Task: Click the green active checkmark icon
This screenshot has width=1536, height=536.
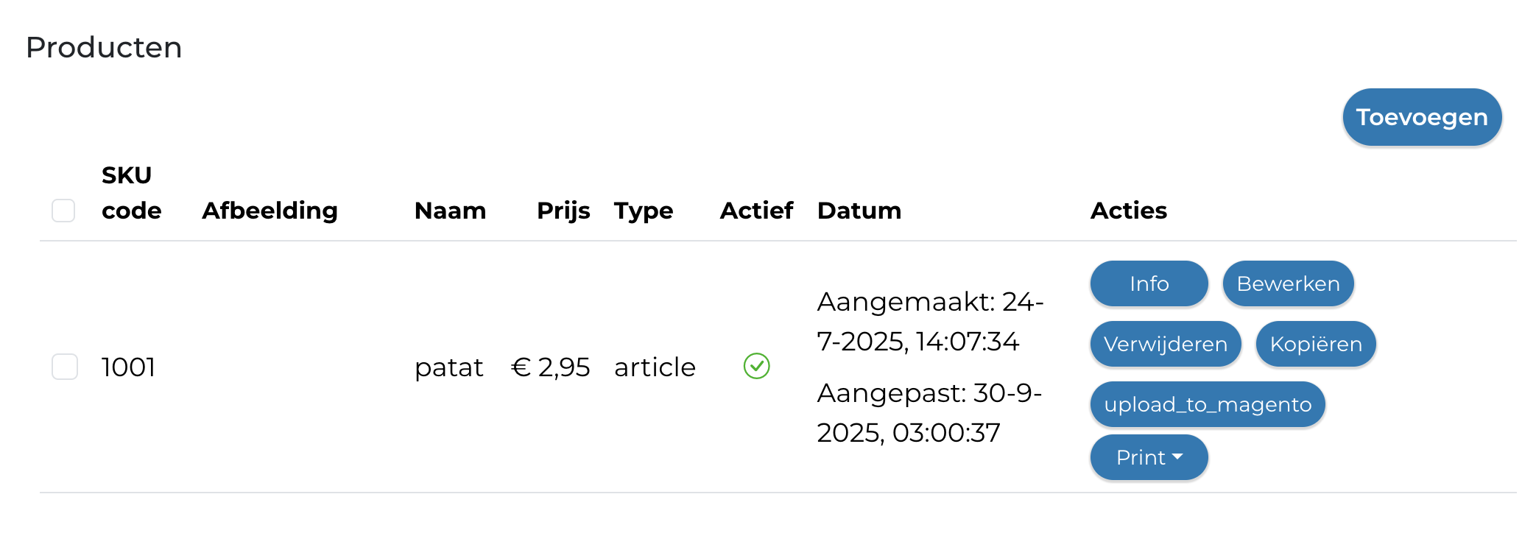Action: (756, 366)
